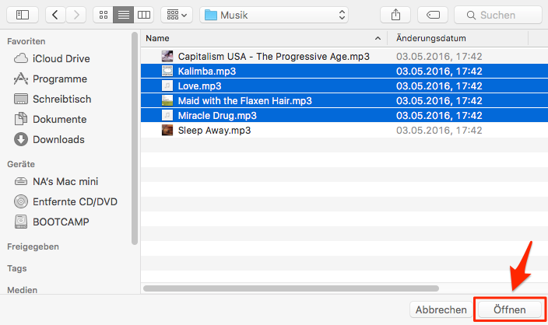Image resolution: width=548 pixels, height=325 pixels.
Task: Click the Programme applications icon
Action: [x=21, y=79]
